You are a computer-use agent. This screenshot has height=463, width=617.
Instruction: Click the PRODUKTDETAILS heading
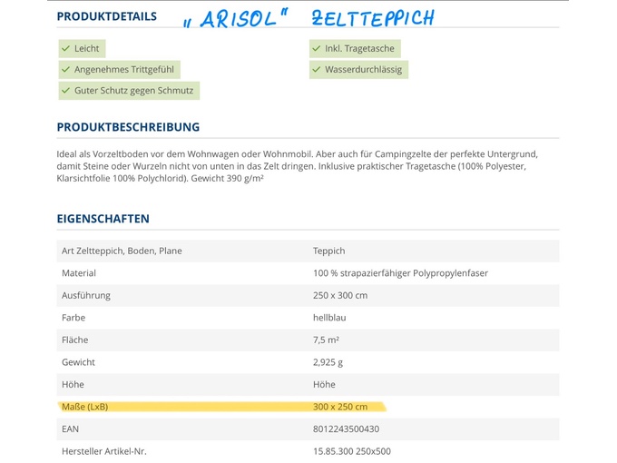(106, 16)
